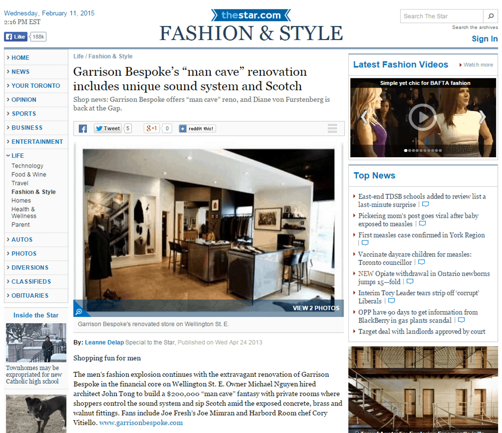Image resolution: width=502 pixels, height=433 pixels.
Task: Click the tweet count bubble showing 5
Action: pos(128,128)
